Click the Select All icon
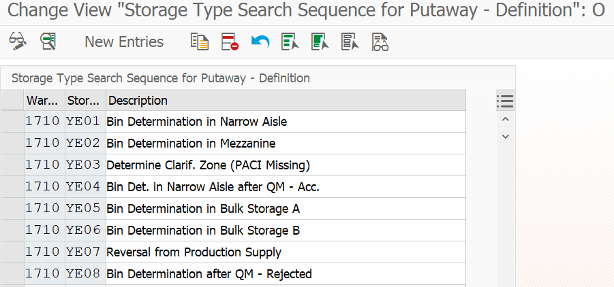614x287 pixels. pyautogui.click(x=290, y=41)
